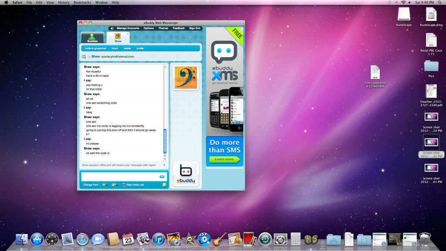Open eBuddy Options

[x=149, y=28]
